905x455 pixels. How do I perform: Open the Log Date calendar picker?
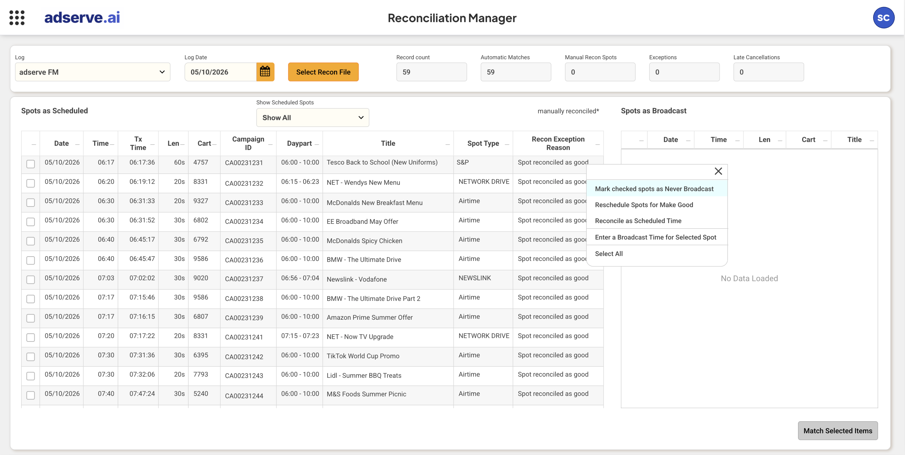click(265, 72)
